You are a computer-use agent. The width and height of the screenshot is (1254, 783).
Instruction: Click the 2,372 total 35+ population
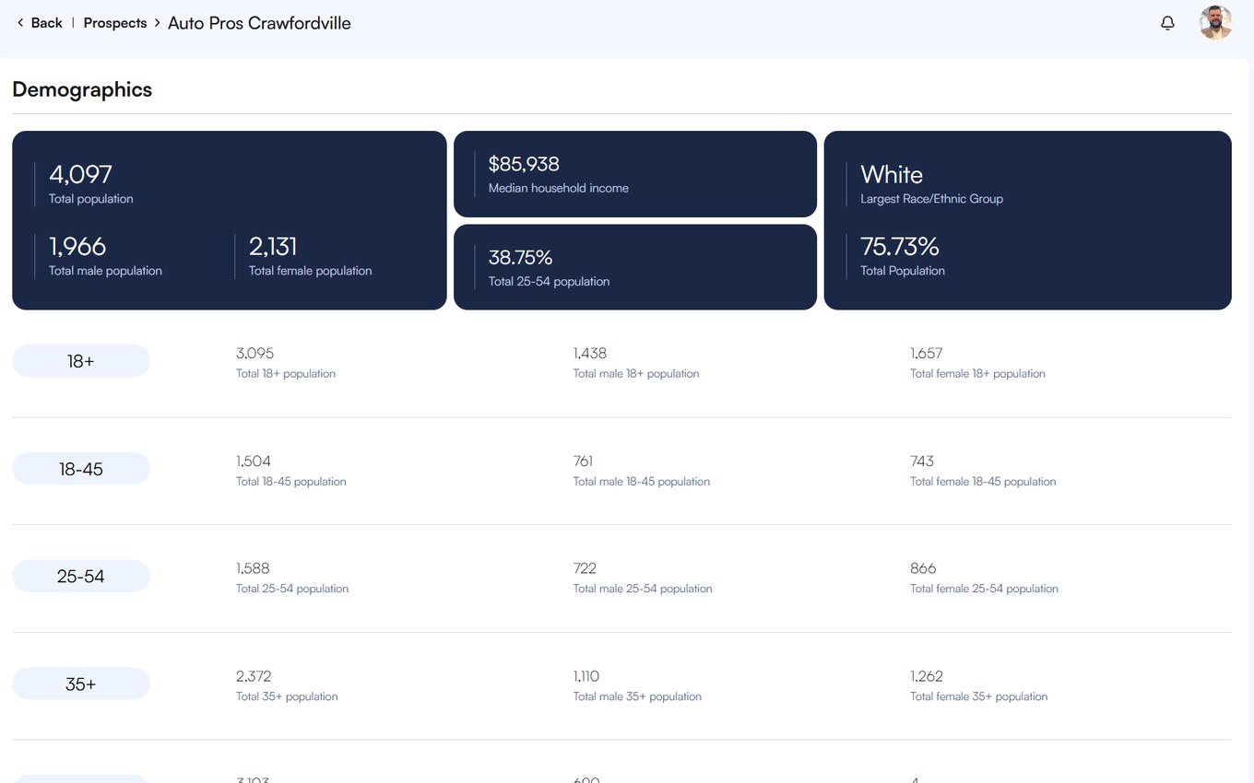coord(254,676)
